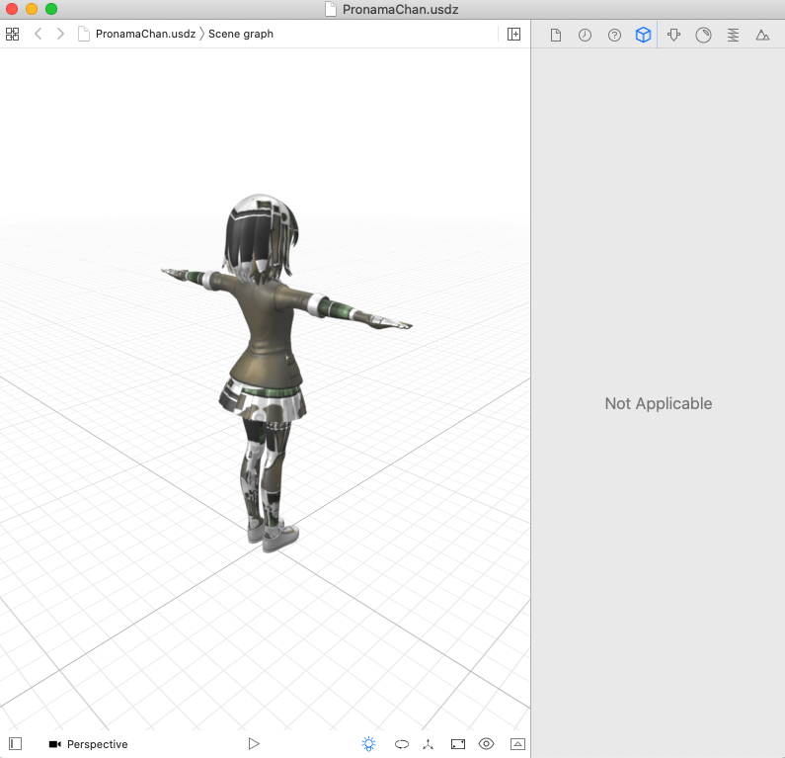Select PronamaChan.usdz in the breadcrumb bar

coord(145,34)
